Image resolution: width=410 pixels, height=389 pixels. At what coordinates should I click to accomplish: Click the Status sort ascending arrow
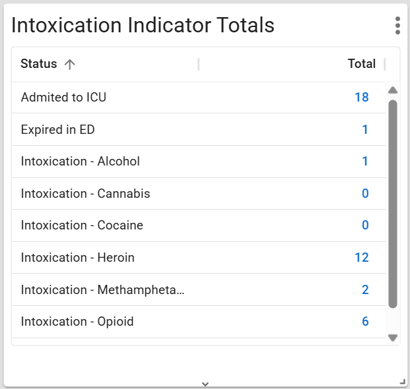pyautogui.click(x=70, y=64)
